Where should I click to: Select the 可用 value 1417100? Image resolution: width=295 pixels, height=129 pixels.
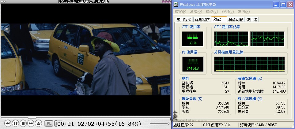(279, 87)
